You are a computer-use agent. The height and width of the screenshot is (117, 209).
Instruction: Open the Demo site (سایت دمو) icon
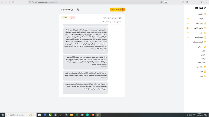tap(205, 67)
